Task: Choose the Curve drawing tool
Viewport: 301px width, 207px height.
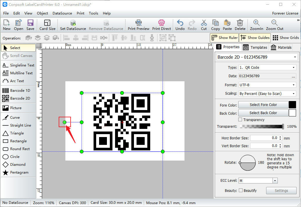Action: click(18, 117)
